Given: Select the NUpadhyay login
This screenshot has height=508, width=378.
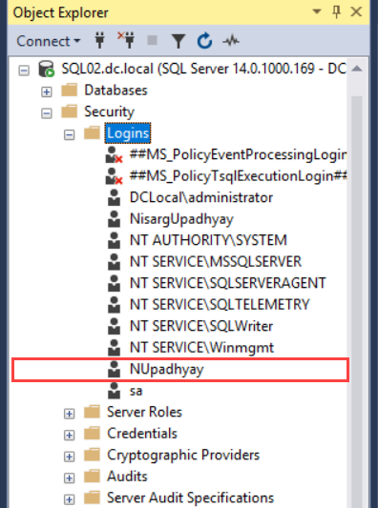Looking at the screenshot, I should click(166, 370).
